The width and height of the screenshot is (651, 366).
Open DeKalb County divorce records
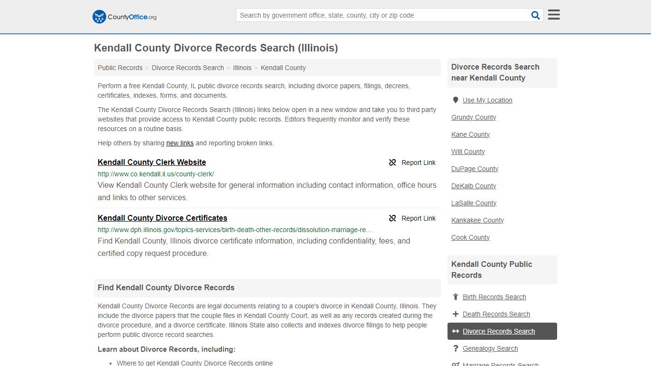point(474,186)
